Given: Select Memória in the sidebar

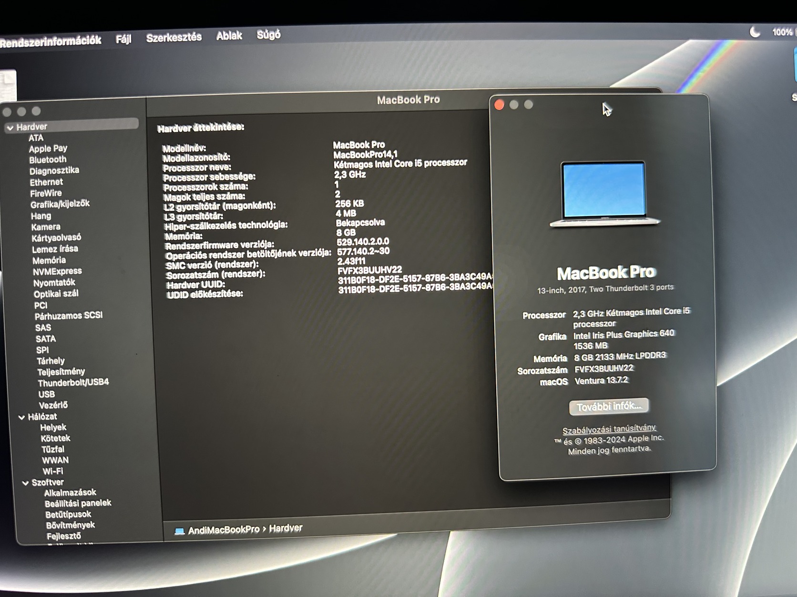Looking at the screenshot, I should pyautogui.click(x=49, y=260).
